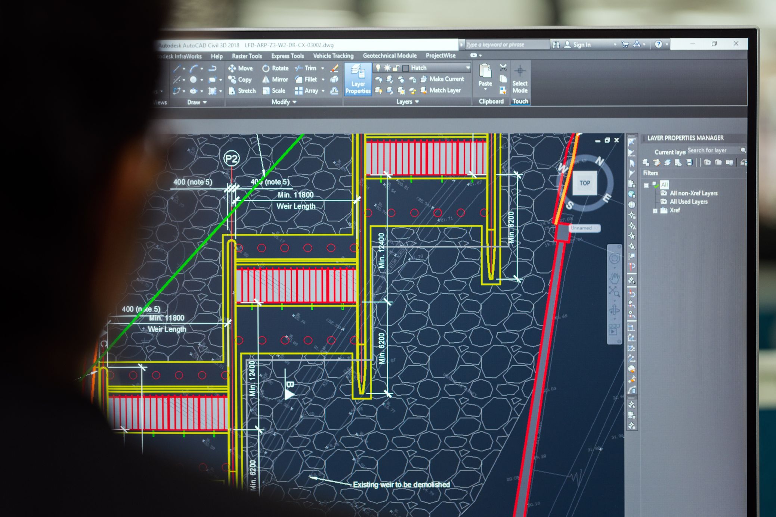Click the Hatch layer color swatch

405,68
